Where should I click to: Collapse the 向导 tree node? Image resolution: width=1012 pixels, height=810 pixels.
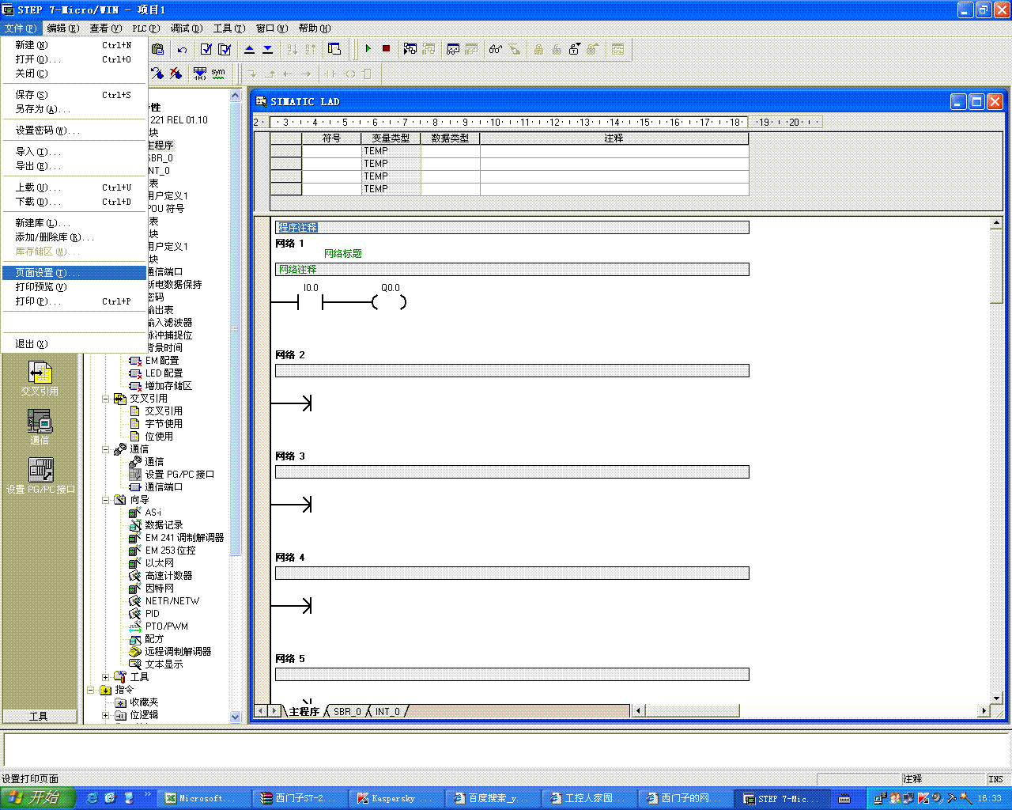[106, 500]
